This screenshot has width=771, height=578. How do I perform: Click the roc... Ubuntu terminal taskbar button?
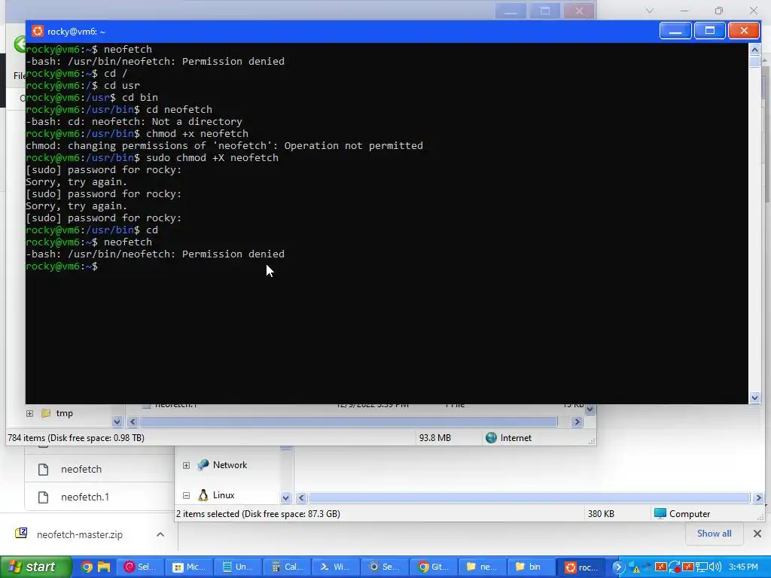coord(580,567)
